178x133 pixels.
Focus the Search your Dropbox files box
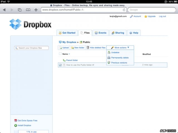pos(31,48)
